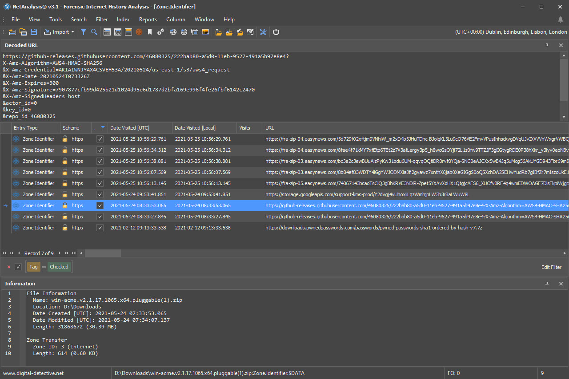Image resolution: width=569 pixels, height=379 pixels.
Task: Open the Index menu
Action: pyautogui.click(x=123, y=20)
